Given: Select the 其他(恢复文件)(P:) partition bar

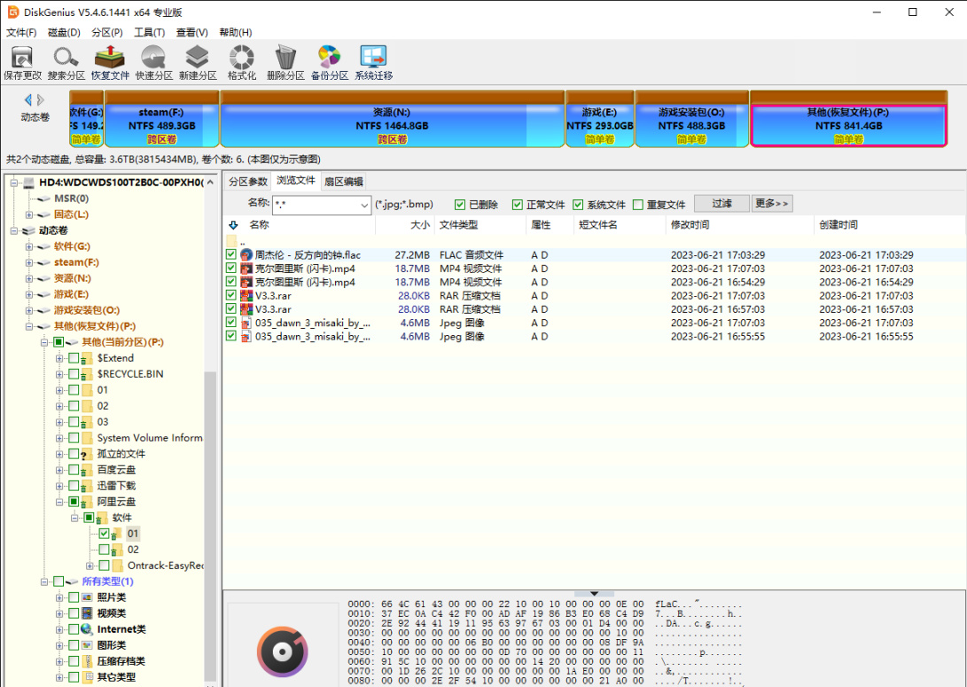Looking at the screenshot, I should 848,119.
